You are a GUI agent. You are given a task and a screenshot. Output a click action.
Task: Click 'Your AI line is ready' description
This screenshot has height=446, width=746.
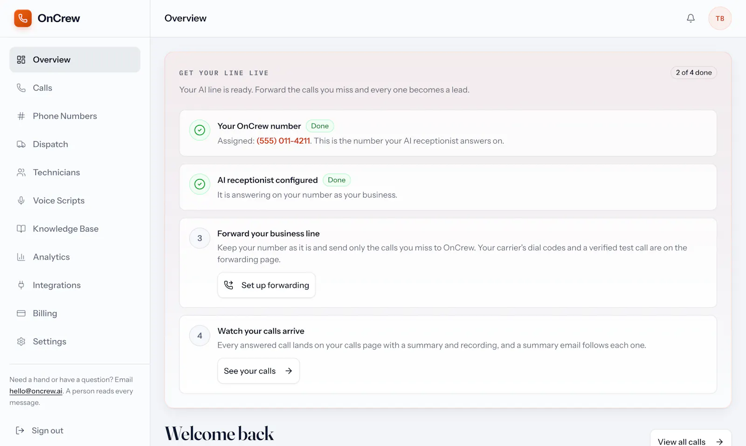click(325, 89)
